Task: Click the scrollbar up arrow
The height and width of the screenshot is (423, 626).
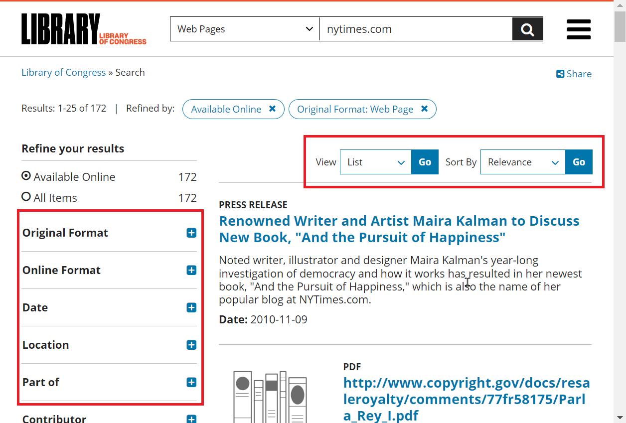Action: pyautogui.click(x=620, y=5)
